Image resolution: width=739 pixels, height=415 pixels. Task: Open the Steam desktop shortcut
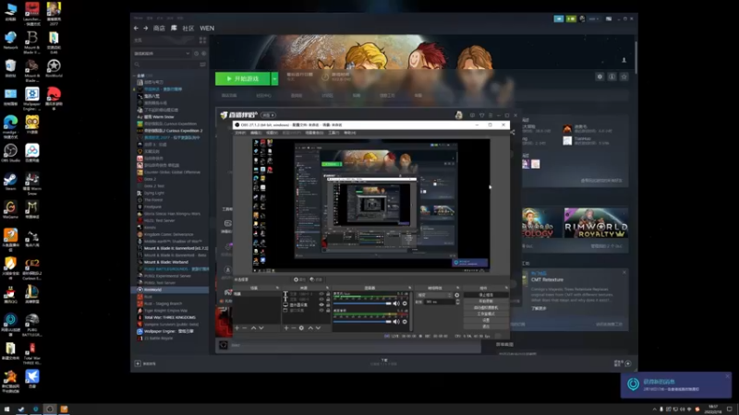pyautogui.click(x=10, y=182)
